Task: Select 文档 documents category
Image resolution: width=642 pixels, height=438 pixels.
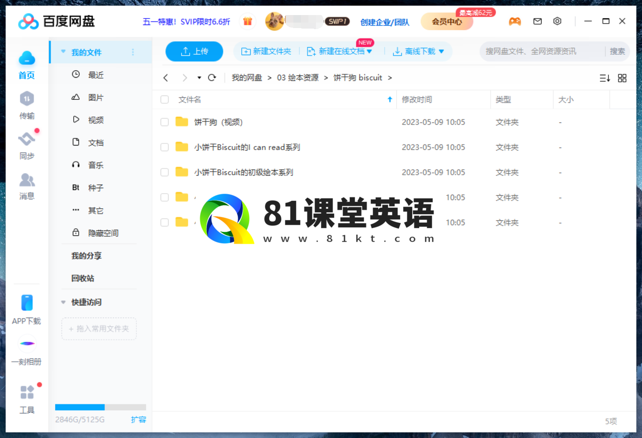Action: 96,142
